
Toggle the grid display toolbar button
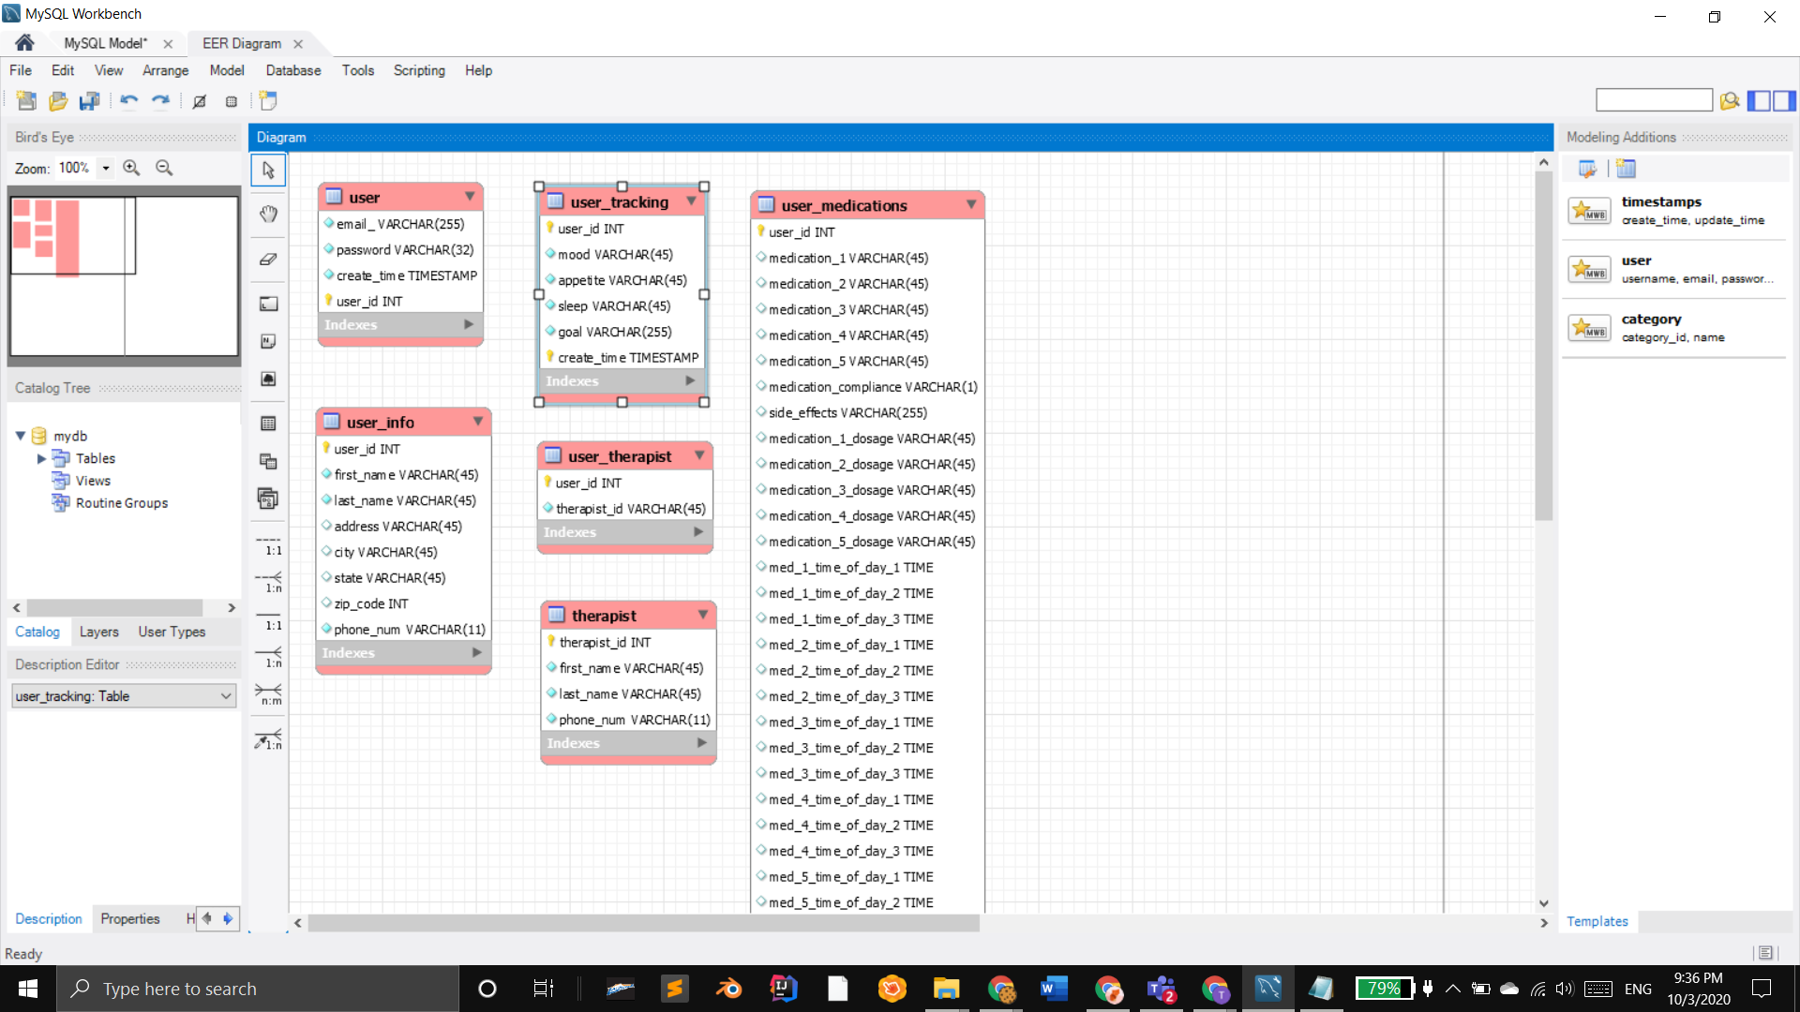[x=200, y=101]
